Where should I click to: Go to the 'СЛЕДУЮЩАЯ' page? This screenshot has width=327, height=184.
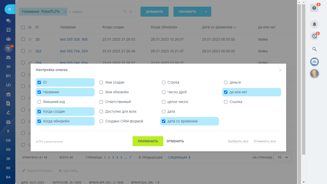point(180,157)
